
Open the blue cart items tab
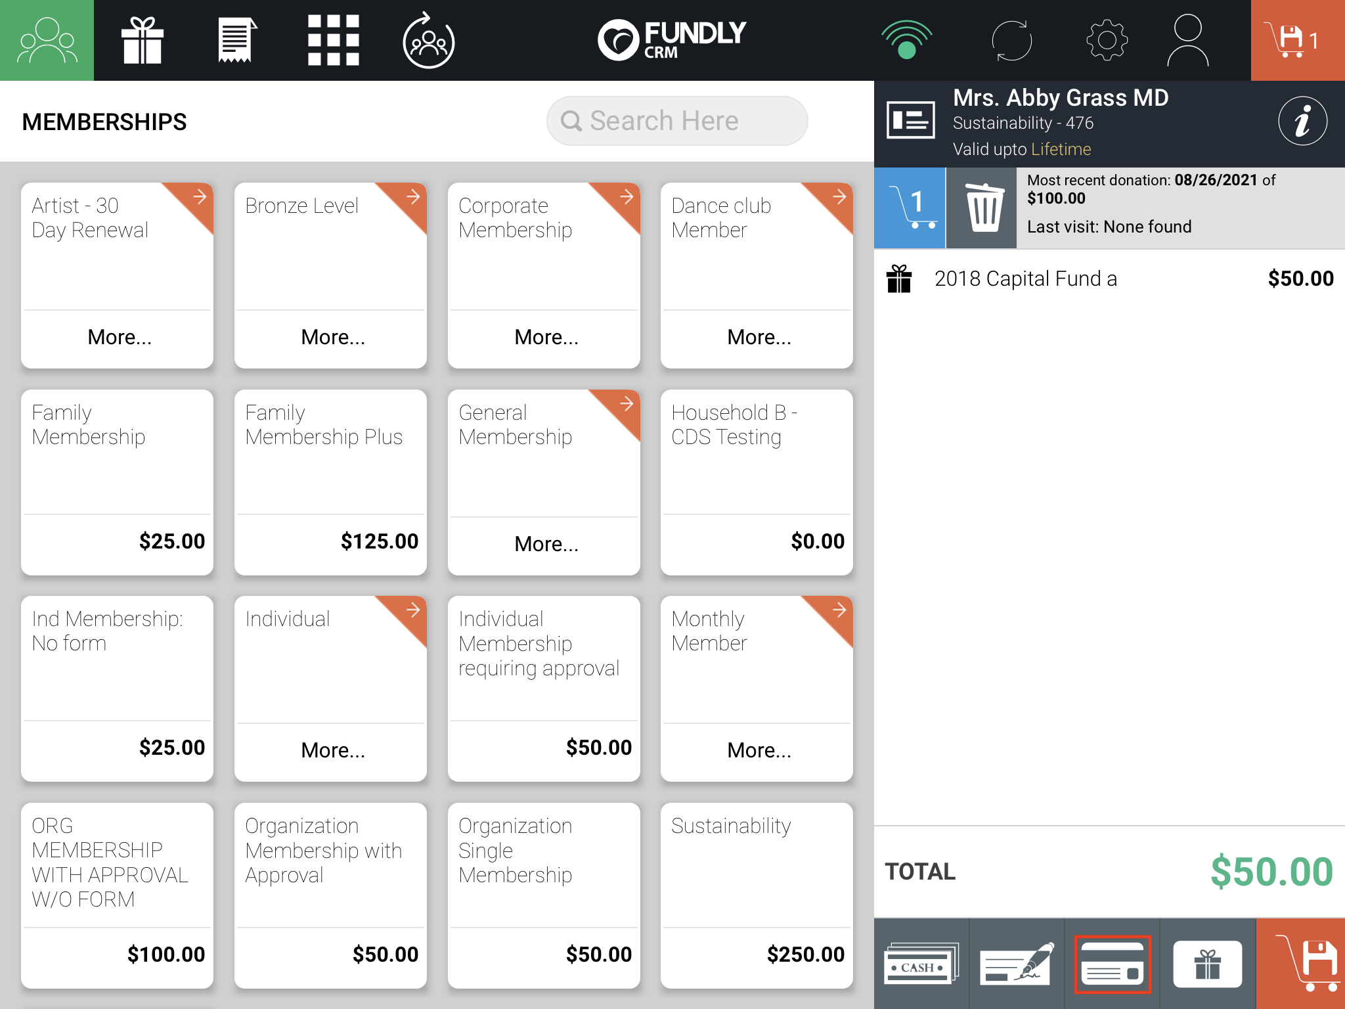pyautogui.click(x=910, y=208)
